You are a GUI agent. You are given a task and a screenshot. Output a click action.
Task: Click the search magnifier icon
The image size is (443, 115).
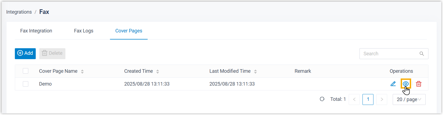click(x=422, y=54)
